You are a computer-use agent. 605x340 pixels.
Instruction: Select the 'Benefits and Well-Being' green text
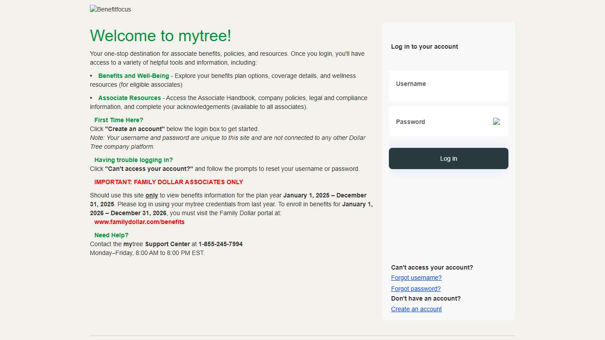click(133, 76)
